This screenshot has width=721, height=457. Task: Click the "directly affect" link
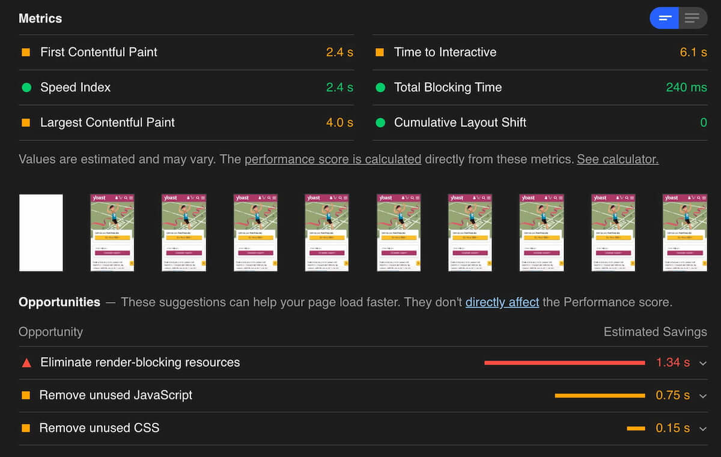click(502, 302)
